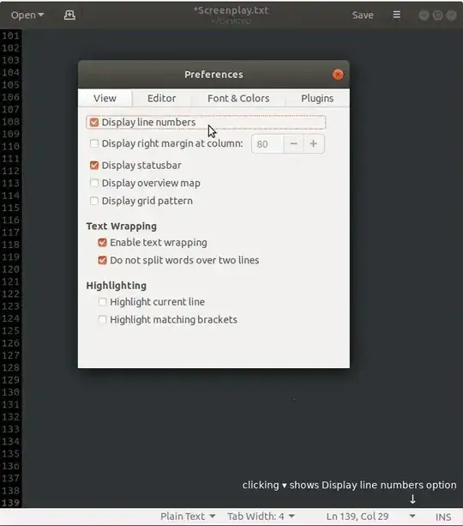463x526 pixels.
Task: Switch to the Editor tab
Action: (x=161, y=99)
